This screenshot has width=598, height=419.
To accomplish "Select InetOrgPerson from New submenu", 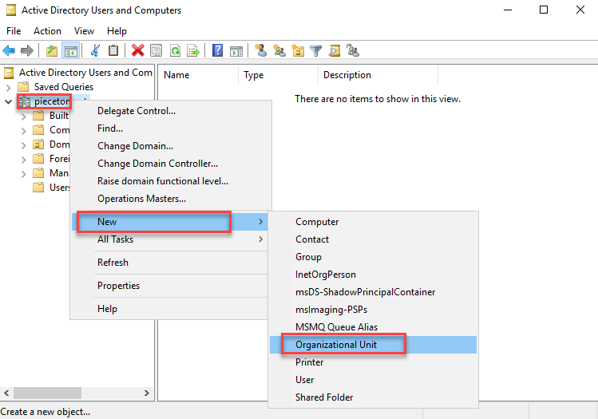I will point(373,275).
